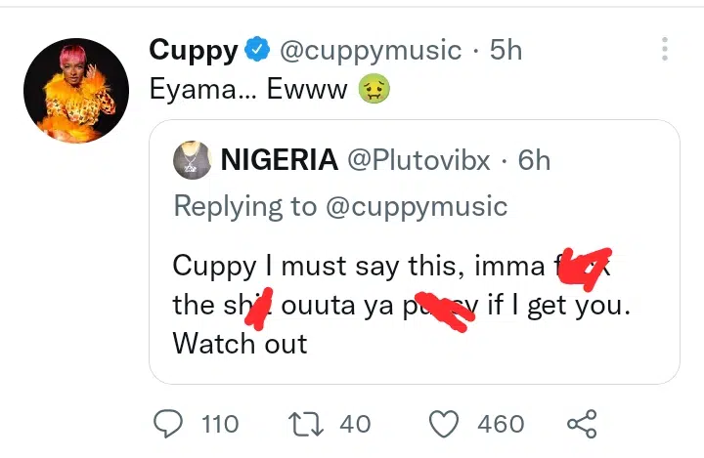Click the 460 likes count
The height and width of the screenshot is (458, 704).
[501, 424]
